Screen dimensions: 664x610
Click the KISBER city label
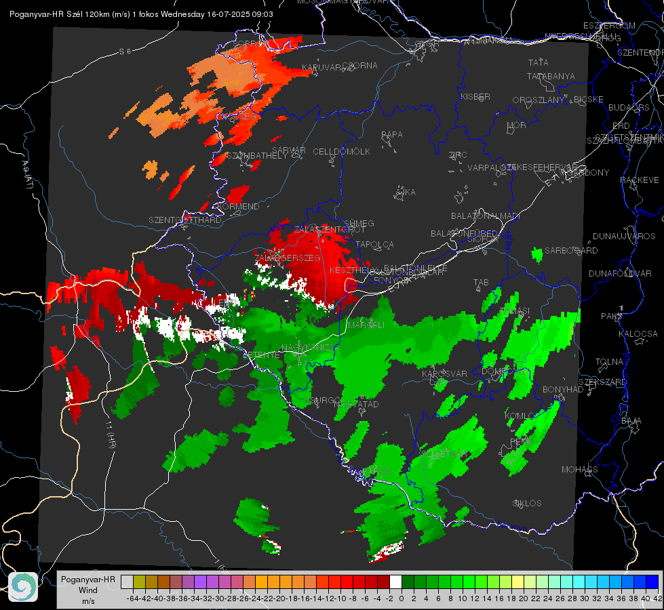pyautogui.click(x=475, y=97)
